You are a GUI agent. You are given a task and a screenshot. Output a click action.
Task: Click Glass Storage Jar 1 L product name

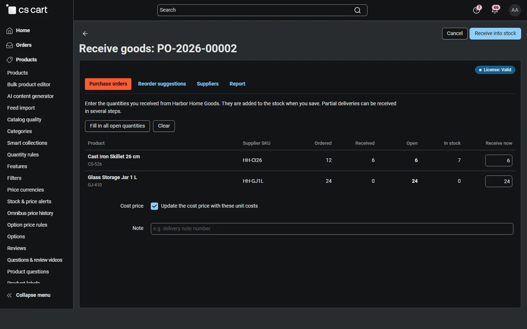click(x=112, y=177)
